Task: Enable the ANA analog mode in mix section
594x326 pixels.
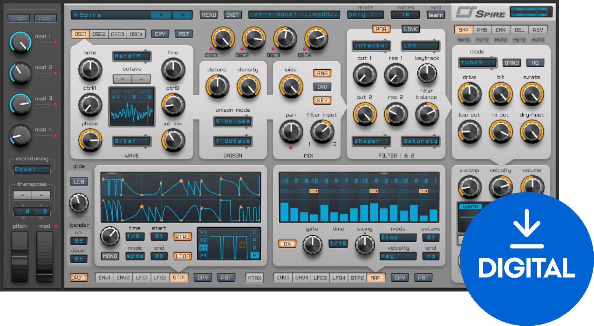Action: (x=322, y=73)
